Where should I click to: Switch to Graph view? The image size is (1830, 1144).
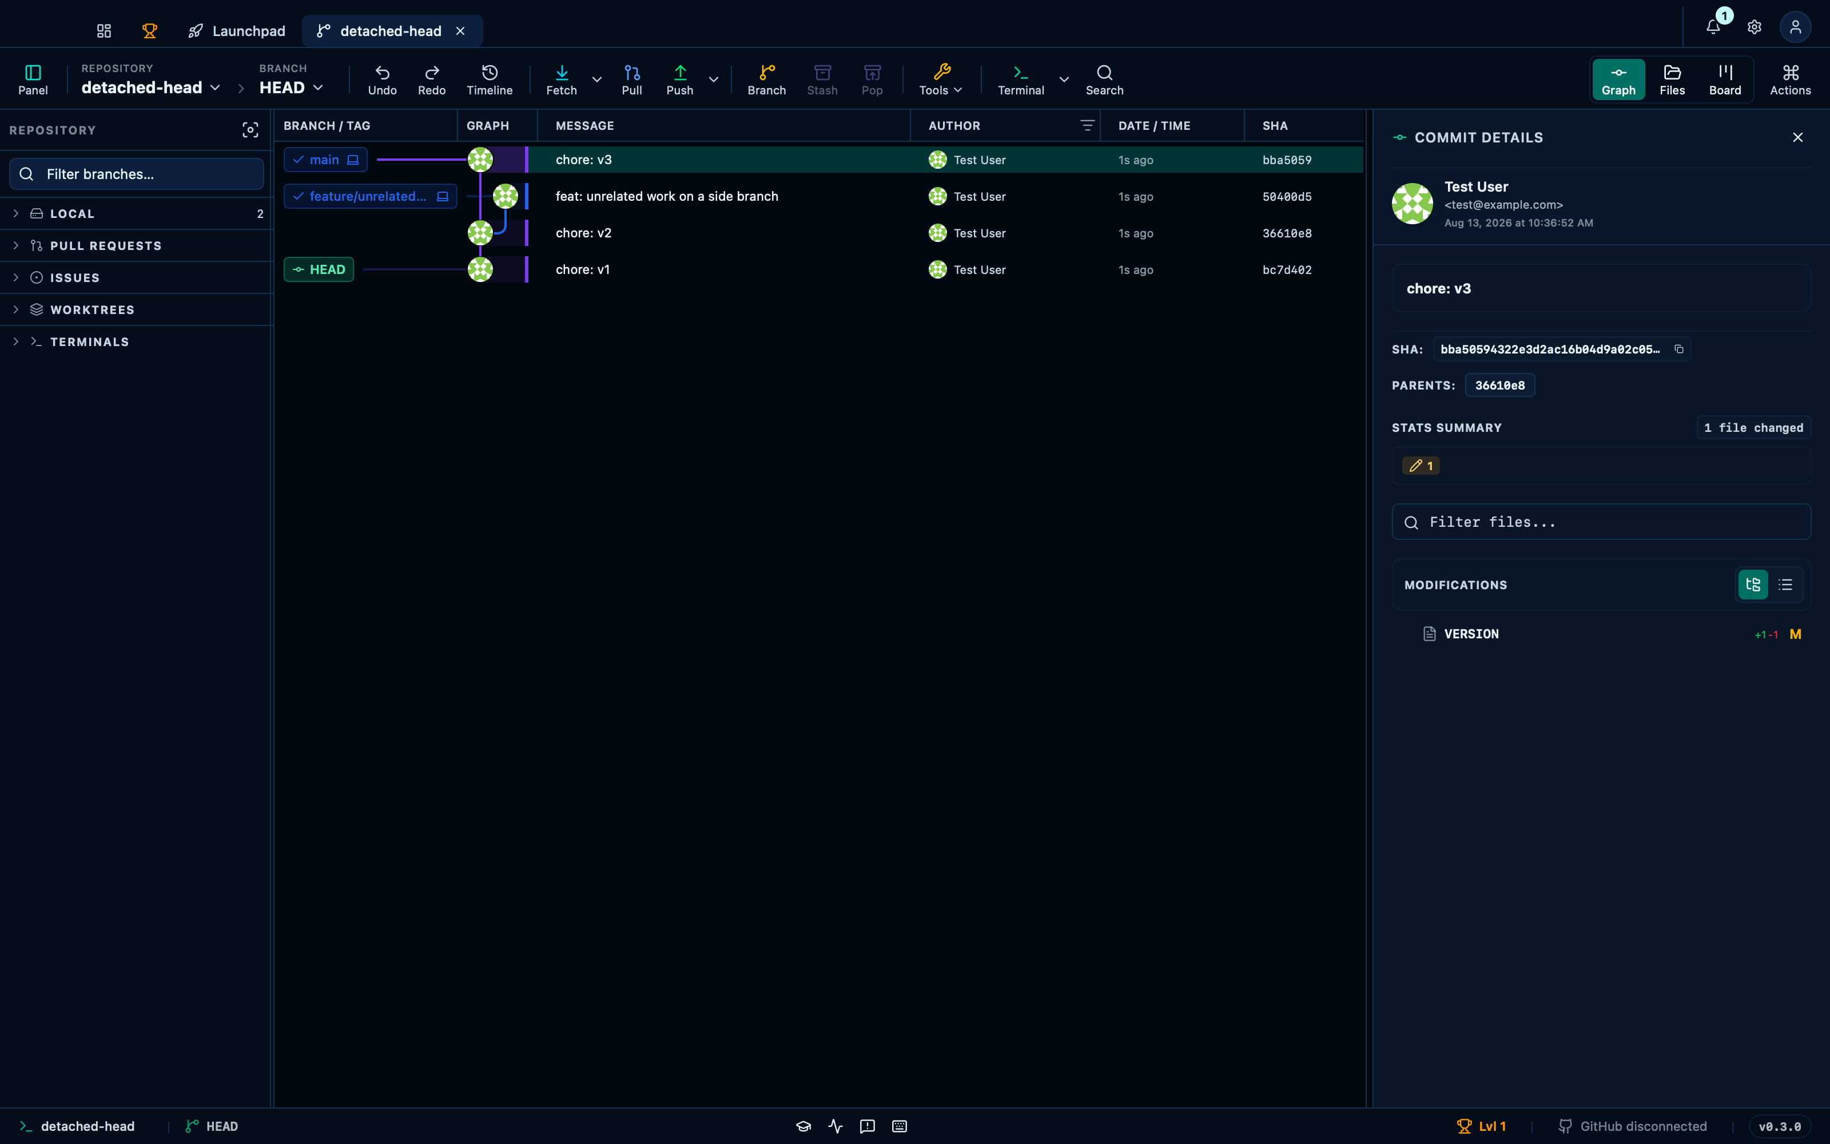tap(1618, 80)
